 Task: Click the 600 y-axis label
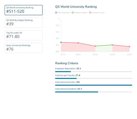point(57,51)
